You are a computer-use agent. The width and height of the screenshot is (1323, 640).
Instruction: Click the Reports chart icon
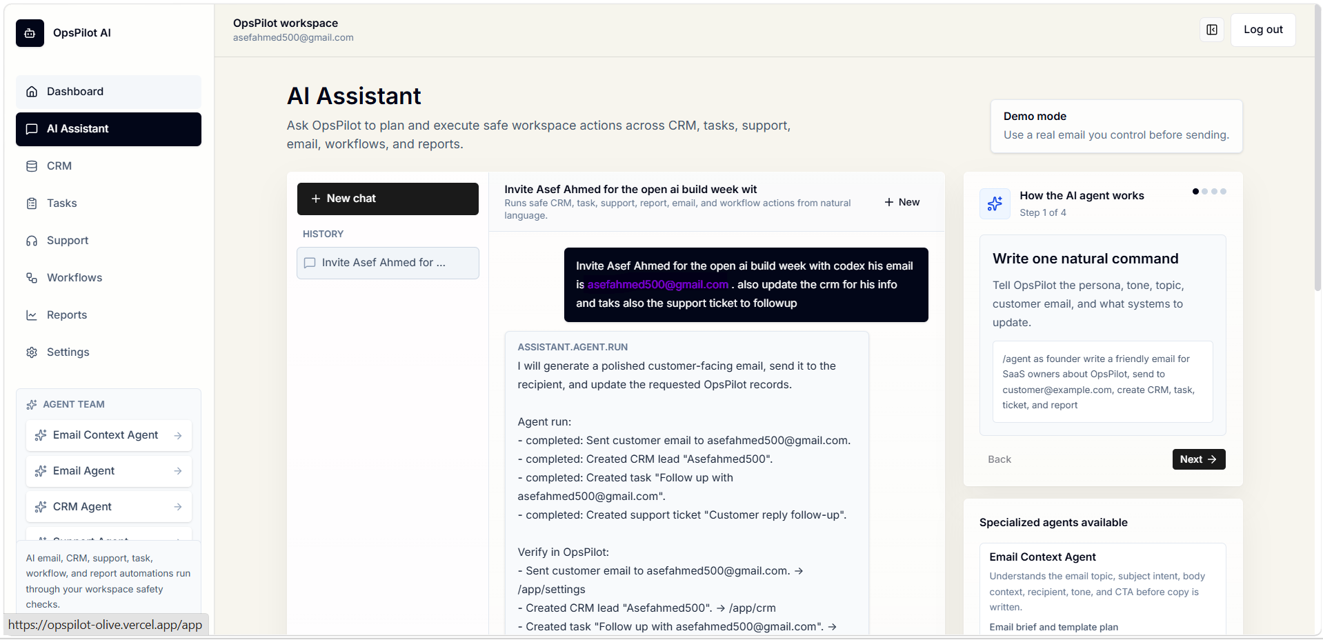coord(32,315)
